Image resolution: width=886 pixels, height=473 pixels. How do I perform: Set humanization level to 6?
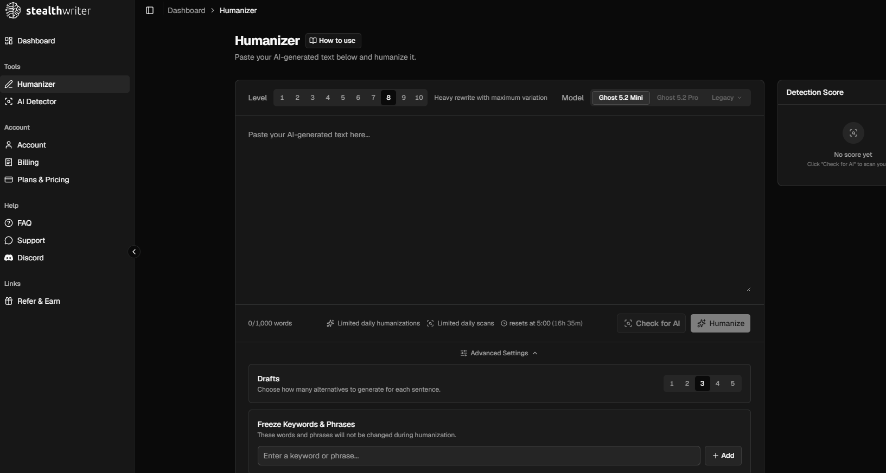click(x=358, y=98)
